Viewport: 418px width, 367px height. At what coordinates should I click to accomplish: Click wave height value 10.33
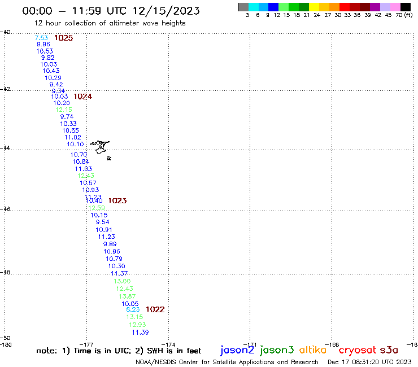pyautogui.click(x=68, y=124)
